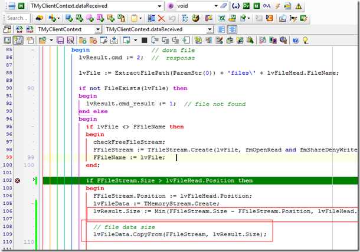Collapse the code fold marker at line 85
Image resolution: width=360 pixels, height=252 pixels.
pos(32,50)
